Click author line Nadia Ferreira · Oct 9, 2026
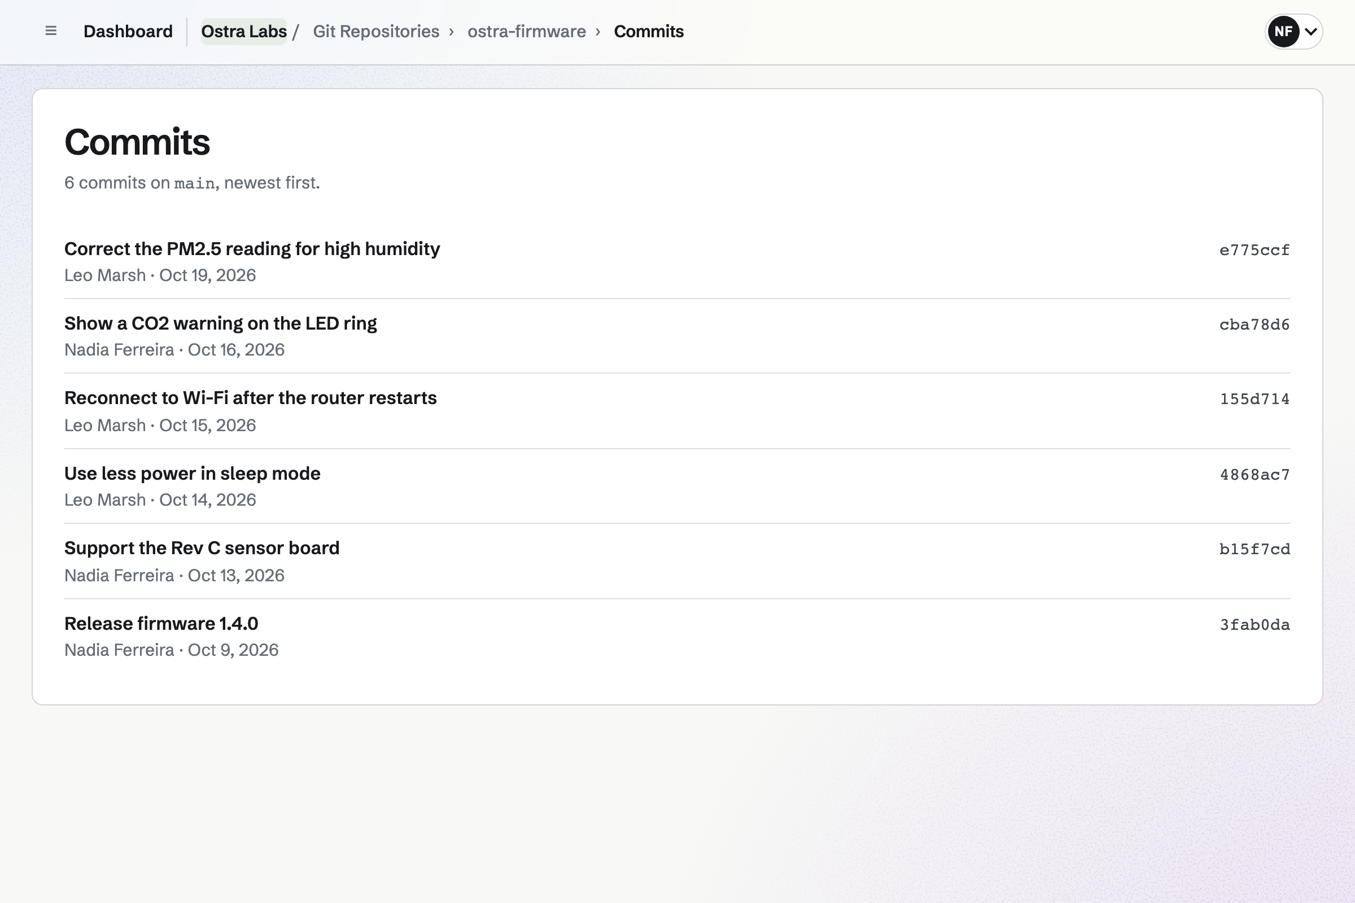The height and width of the screenshot is (903, 1355). (172, 650)
